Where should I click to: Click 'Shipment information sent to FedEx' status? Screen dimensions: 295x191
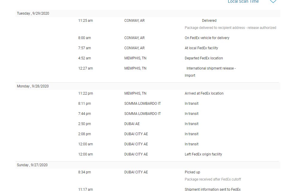coord(213,189)
